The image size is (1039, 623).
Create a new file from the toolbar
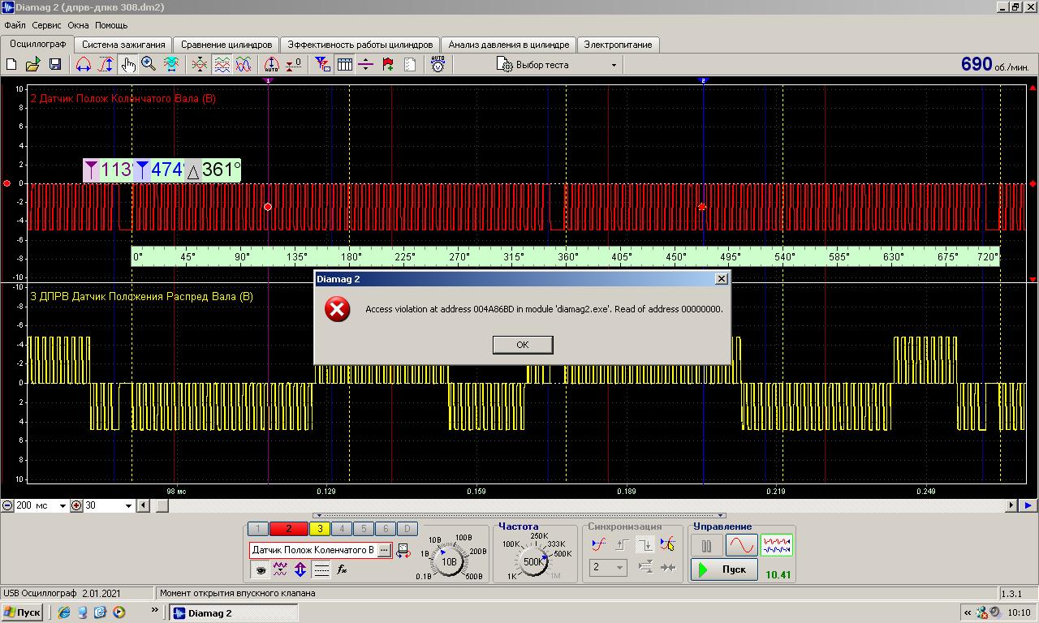point(11,65)
